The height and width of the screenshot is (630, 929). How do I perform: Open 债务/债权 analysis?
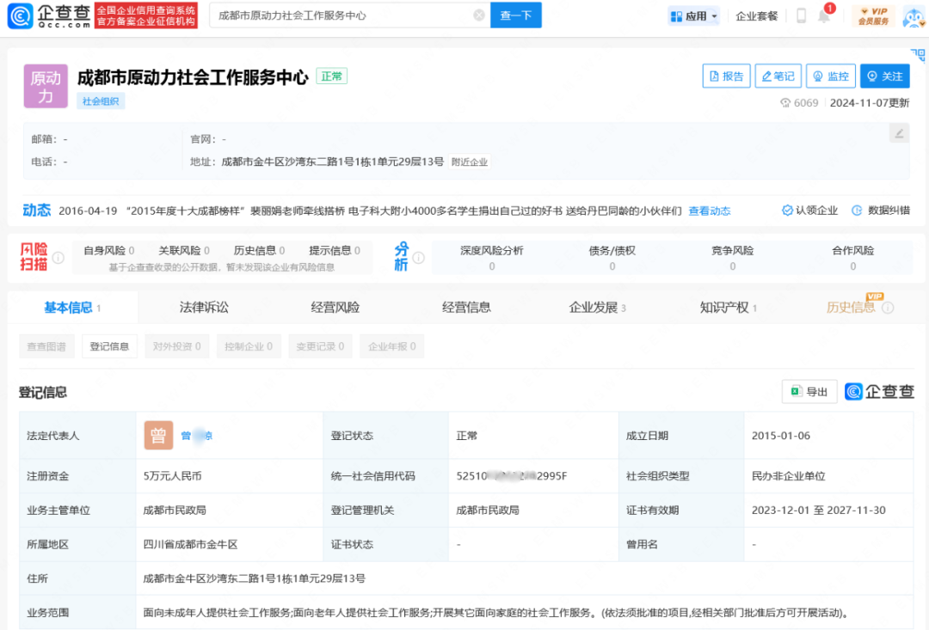point(612,258)
